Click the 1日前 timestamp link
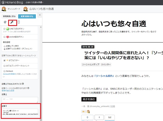The width and height of the screenshot is (163, 121). tap(112, 106)
